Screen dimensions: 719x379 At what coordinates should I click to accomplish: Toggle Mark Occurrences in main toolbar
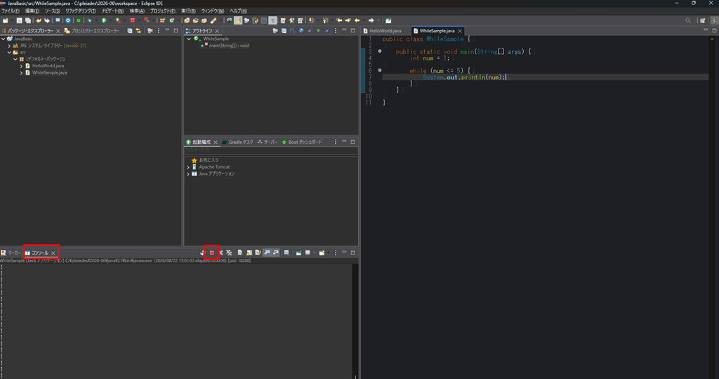(x=238, y=20)
